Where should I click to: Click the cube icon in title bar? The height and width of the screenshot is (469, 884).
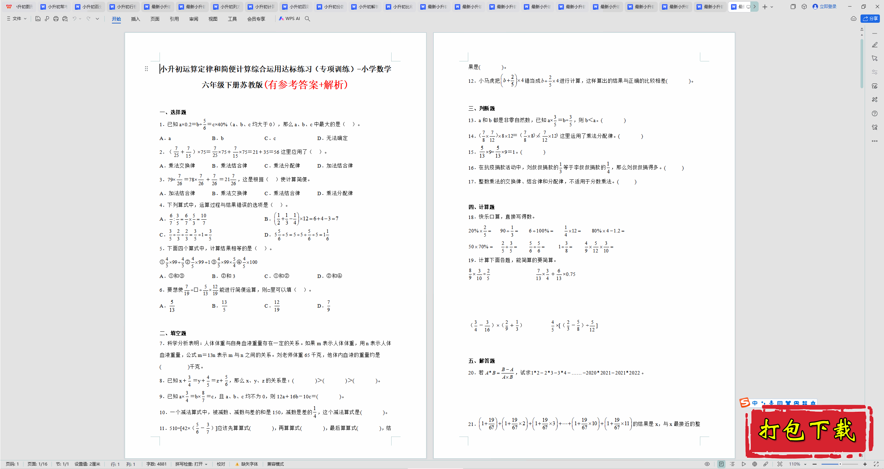(804, 7)
